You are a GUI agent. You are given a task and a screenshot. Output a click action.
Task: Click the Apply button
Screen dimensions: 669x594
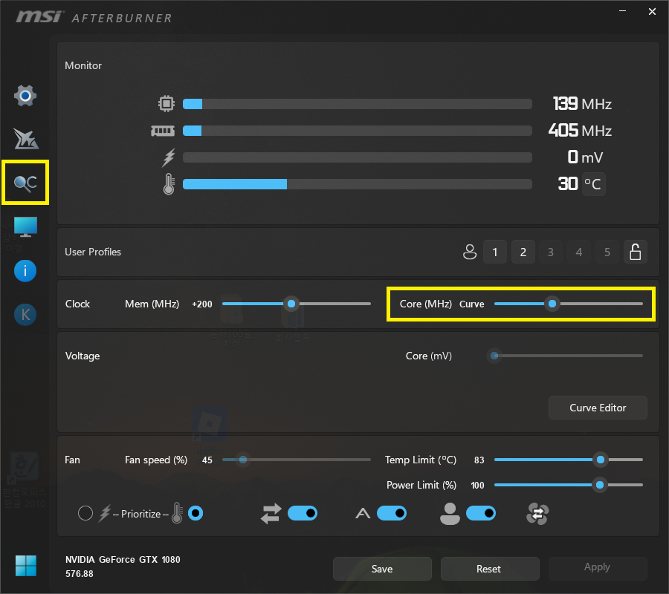click(x=598, y=567)
